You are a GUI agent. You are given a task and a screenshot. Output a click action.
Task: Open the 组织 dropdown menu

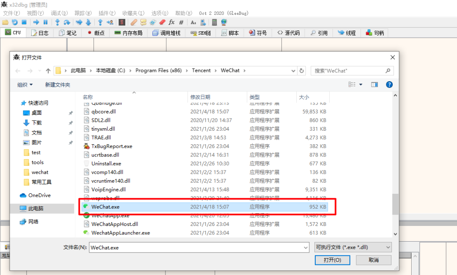pyautogui.click(x=25, y=85)
